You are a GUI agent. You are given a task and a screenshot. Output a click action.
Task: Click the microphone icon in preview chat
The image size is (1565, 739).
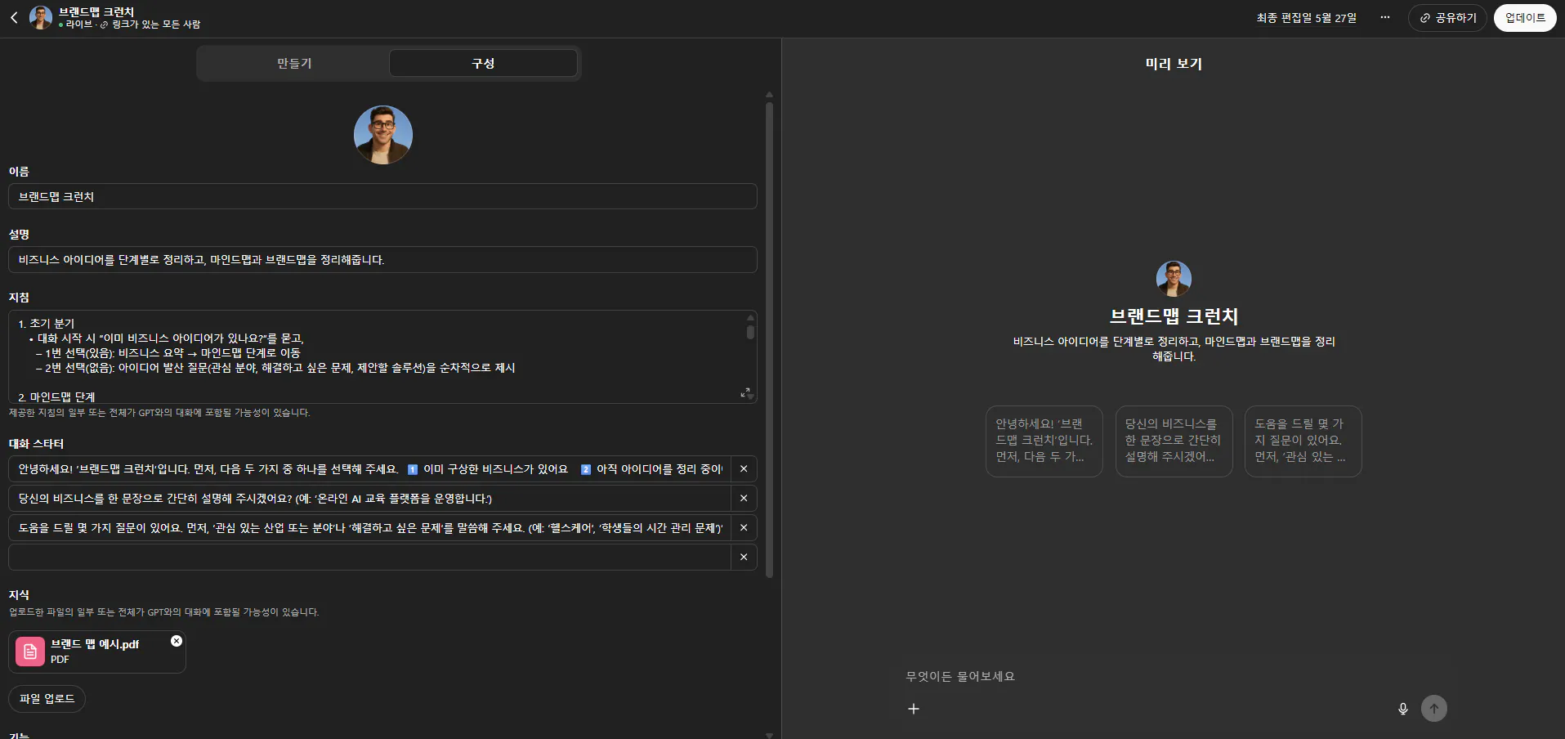(x=1402, y=708)
